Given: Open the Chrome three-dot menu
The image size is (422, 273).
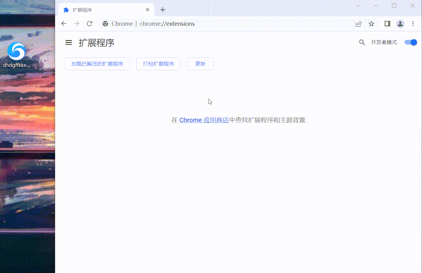Looking at the screenshot, I should pos(413,24).
